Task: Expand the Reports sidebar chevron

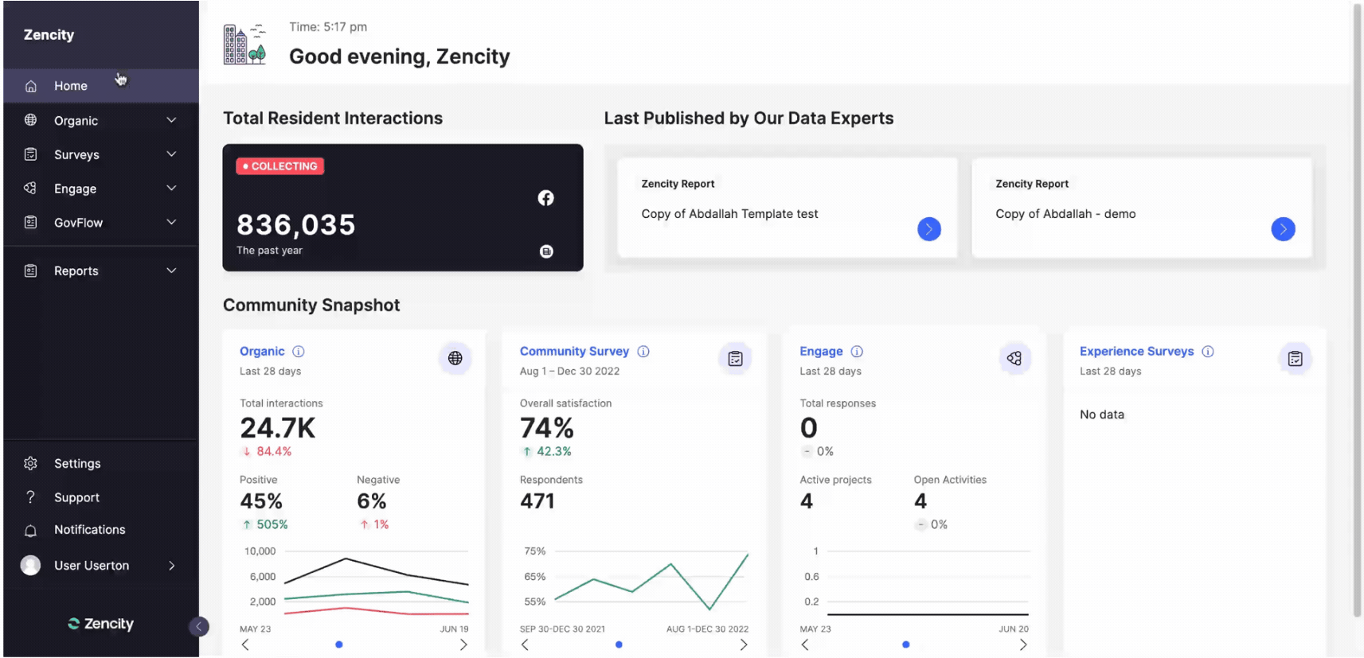Action: point(171,271)
